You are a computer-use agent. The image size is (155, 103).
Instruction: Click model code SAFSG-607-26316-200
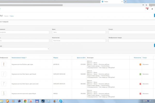[59, 74]
